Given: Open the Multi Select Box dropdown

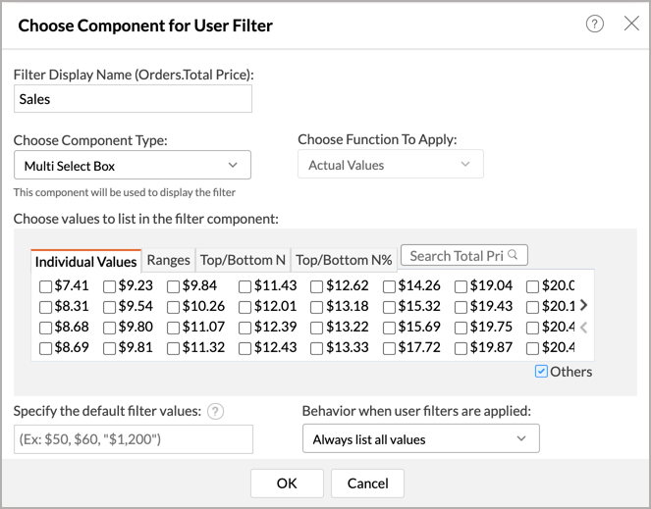Looking at the screenshot, I should (x=133, y=166).
